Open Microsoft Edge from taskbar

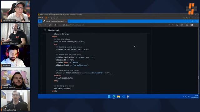(114, 97)
